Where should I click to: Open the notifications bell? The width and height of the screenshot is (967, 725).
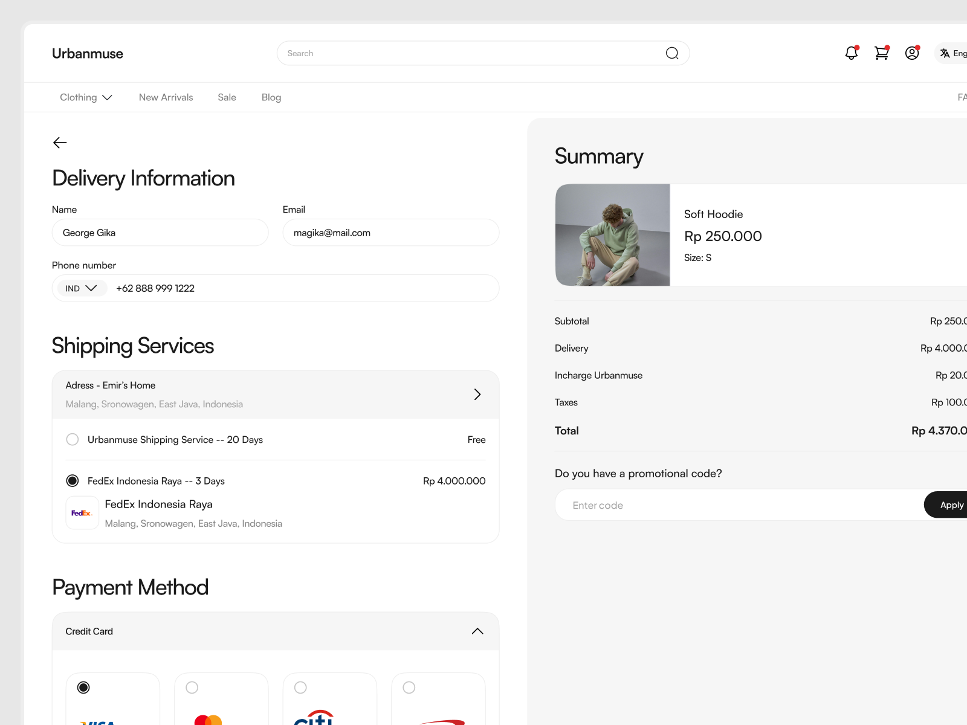click(x=852, y=53)
